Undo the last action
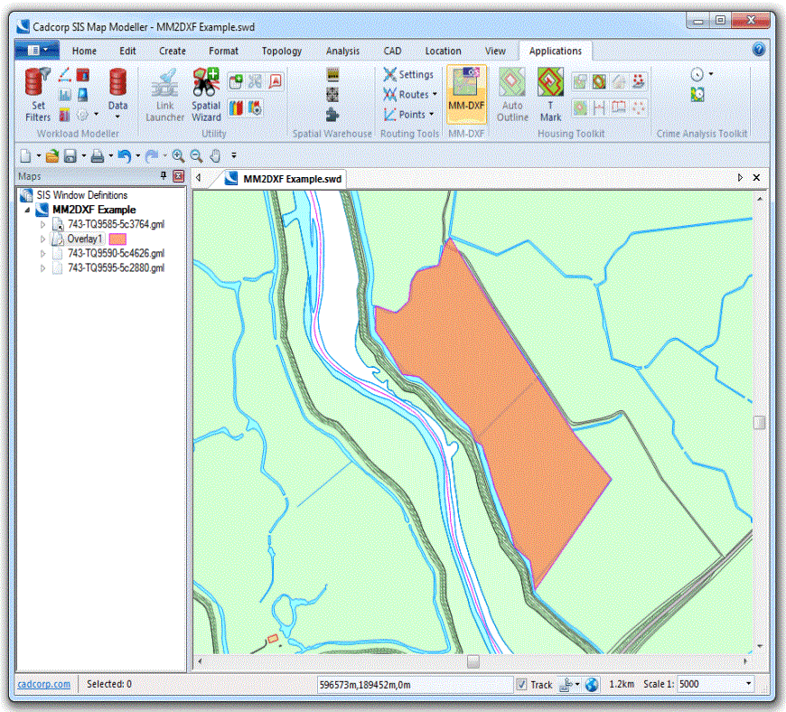Image resolution: width=786 pixels, height=712 pixels. pos(125,156)
